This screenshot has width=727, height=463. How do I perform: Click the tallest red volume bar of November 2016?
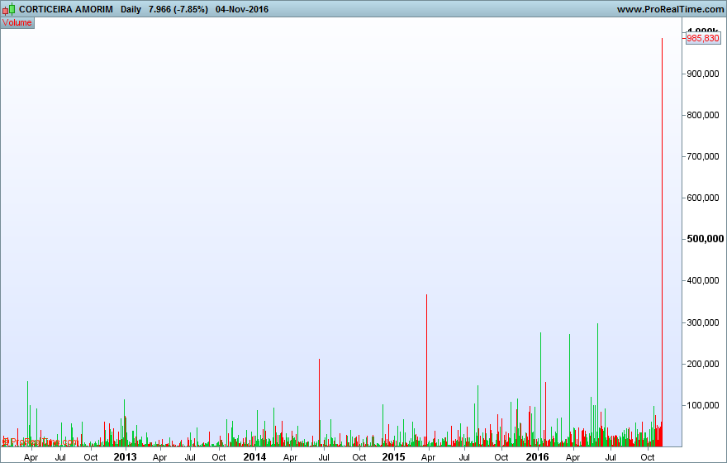pyautogui.click(x=662, y=242)
